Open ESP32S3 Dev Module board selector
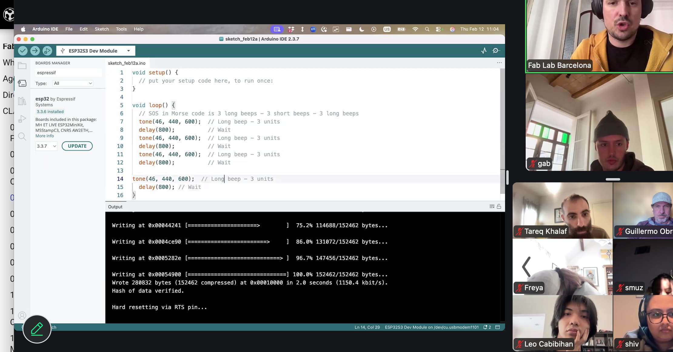673x352 pixels. (x=95, y=51)
